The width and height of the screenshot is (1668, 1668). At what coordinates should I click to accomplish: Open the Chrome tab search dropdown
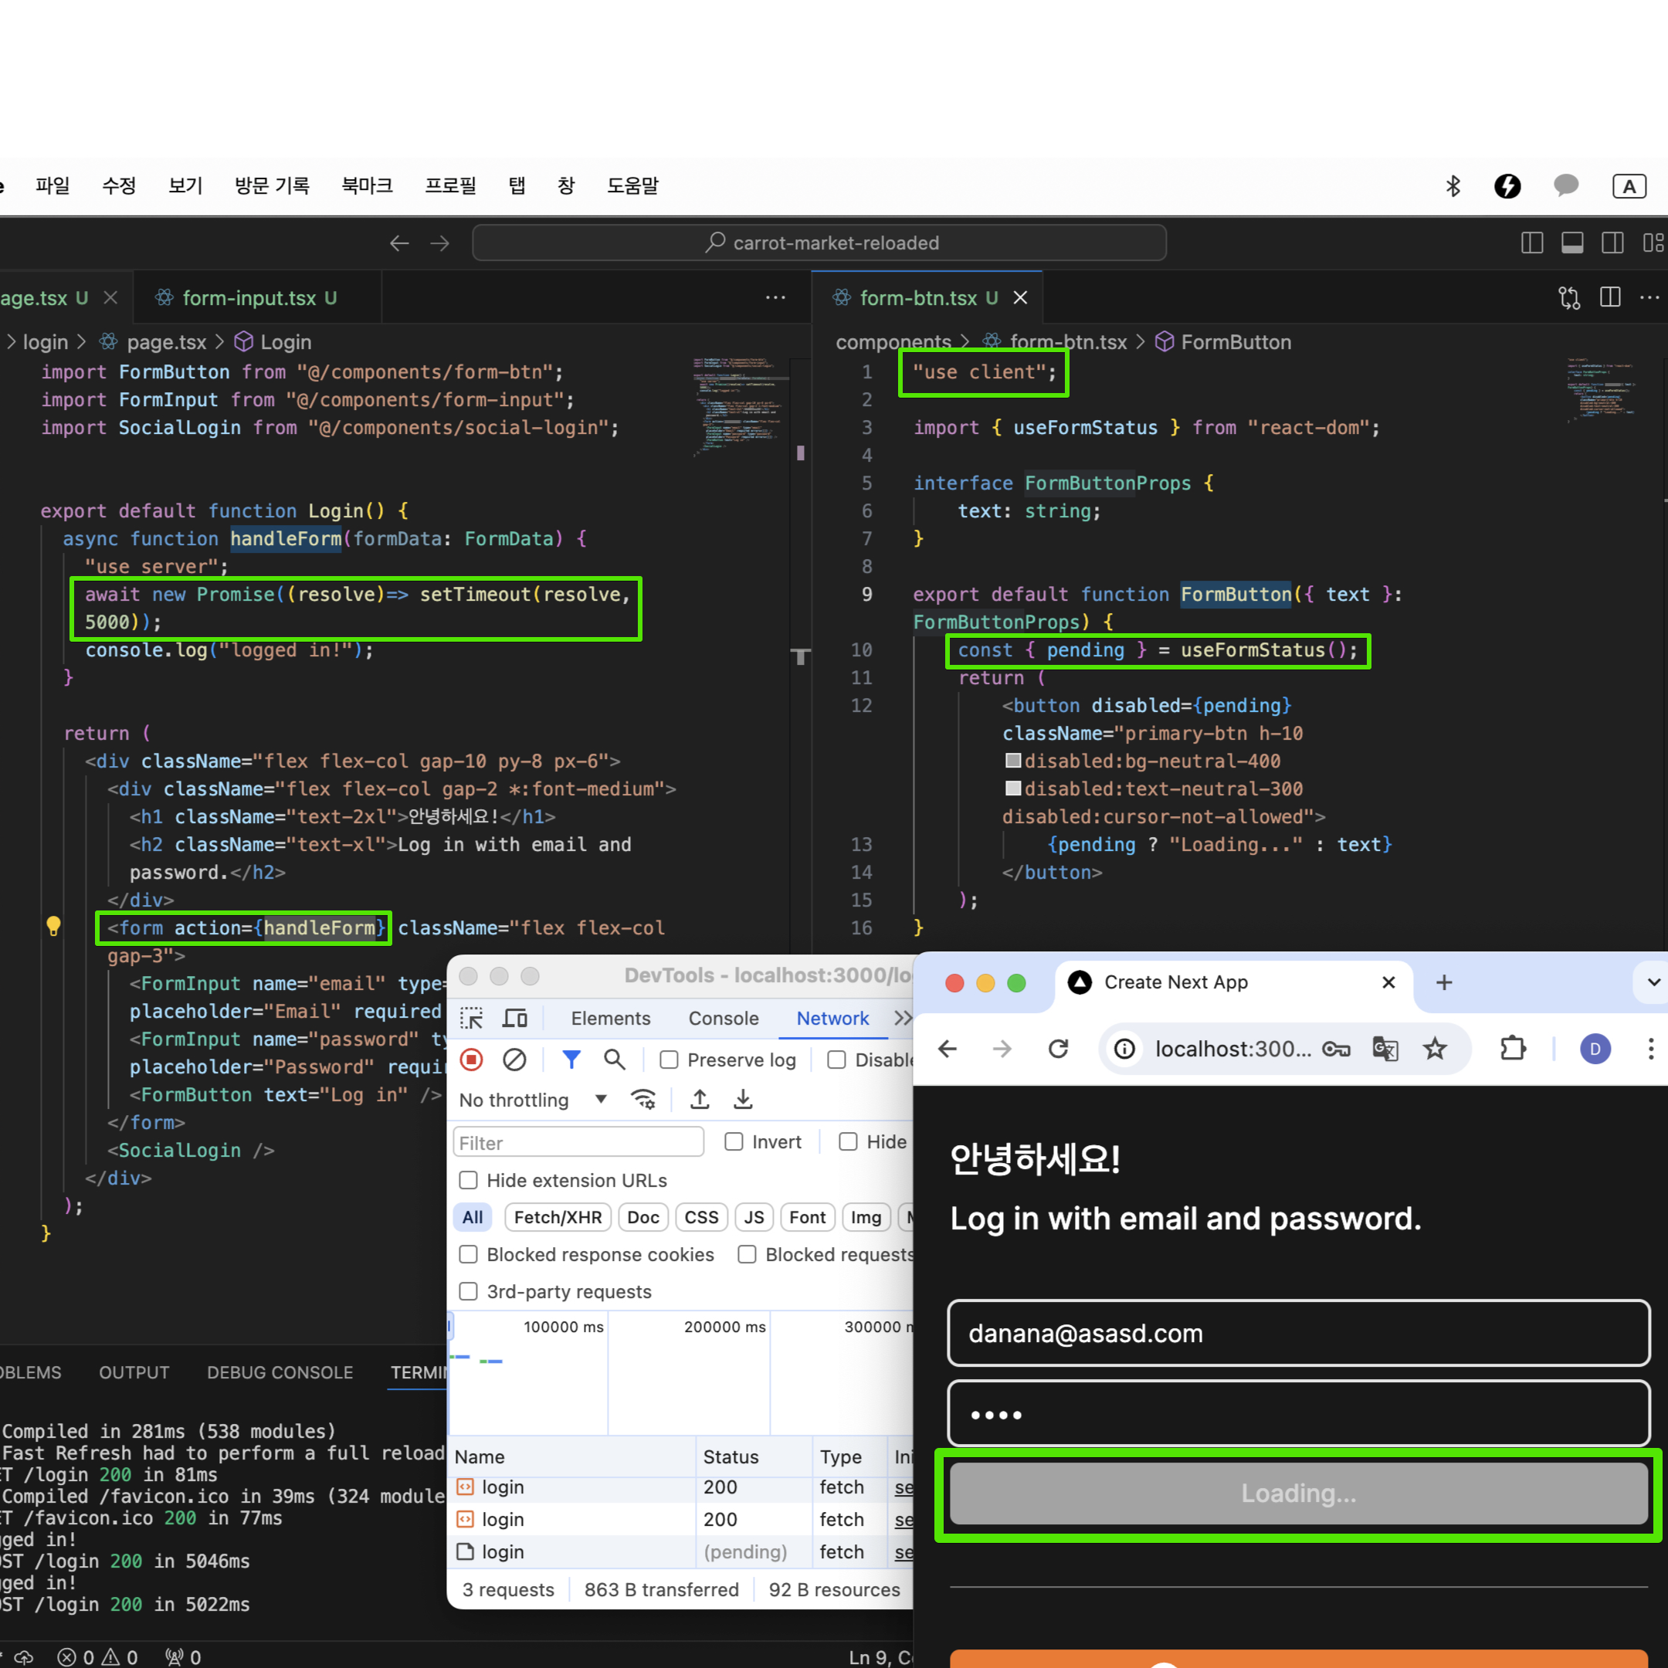[x=1652, y=982]
